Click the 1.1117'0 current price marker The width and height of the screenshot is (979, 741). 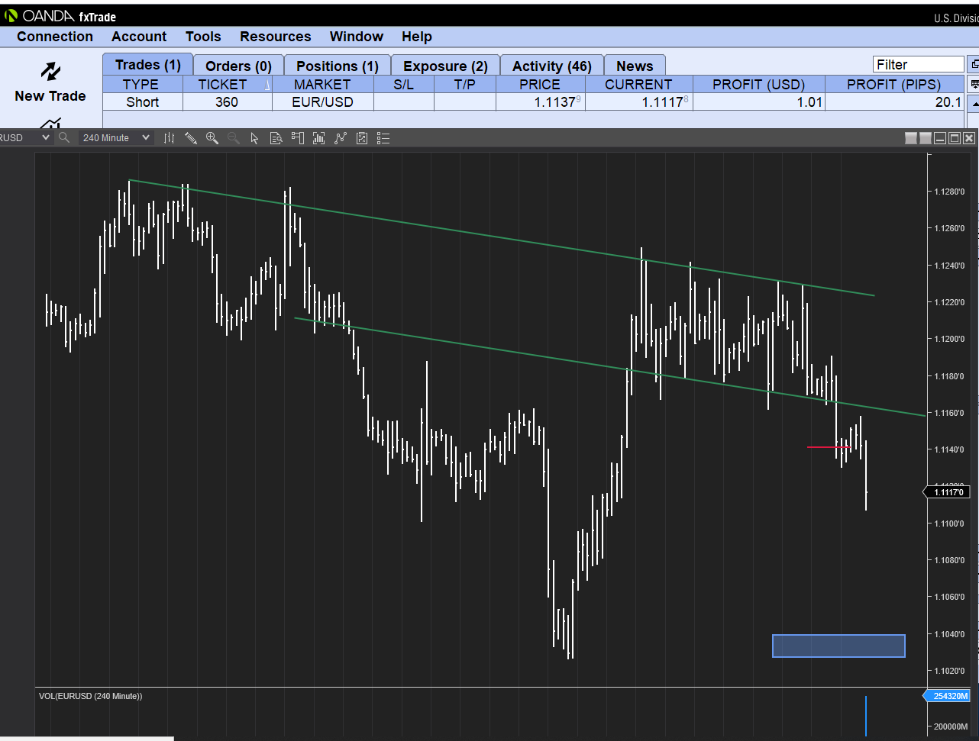[x=947, y=492]
